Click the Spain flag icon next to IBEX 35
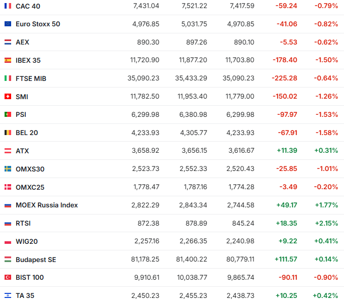The height and width of the screenshot is (302, 344). (x=8, y=60)
